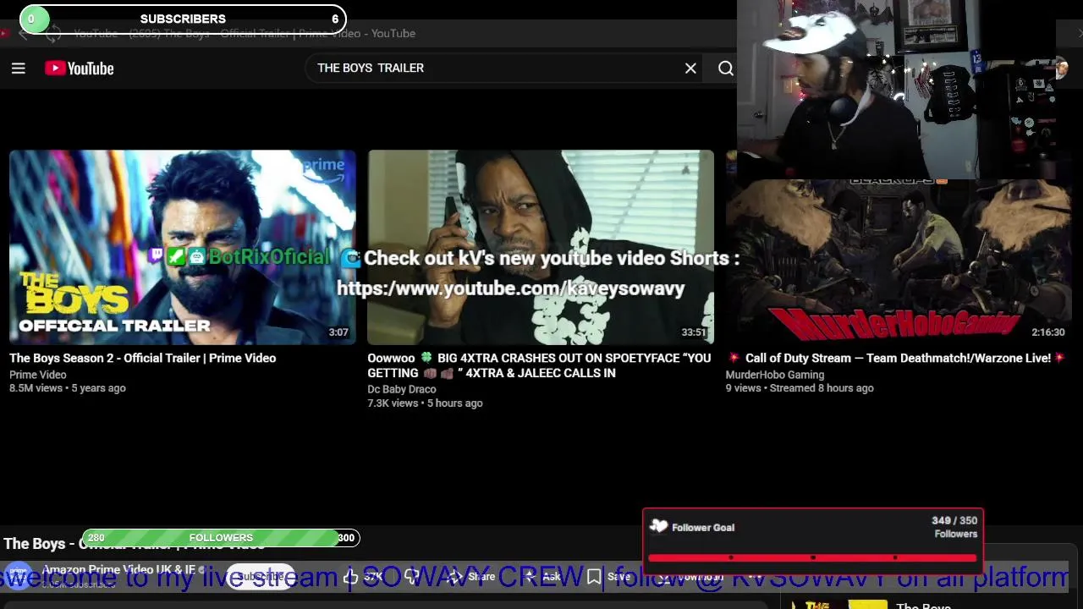Open the Dc Baby Draco video thumbnail
The height and width of the screenshot is (609, 1083).
pyautogui.click(x=541, y=247)
